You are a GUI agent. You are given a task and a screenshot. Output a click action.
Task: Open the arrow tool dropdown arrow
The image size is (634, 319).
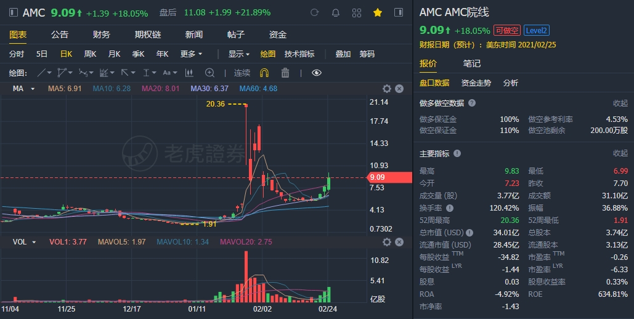point(133,73)
